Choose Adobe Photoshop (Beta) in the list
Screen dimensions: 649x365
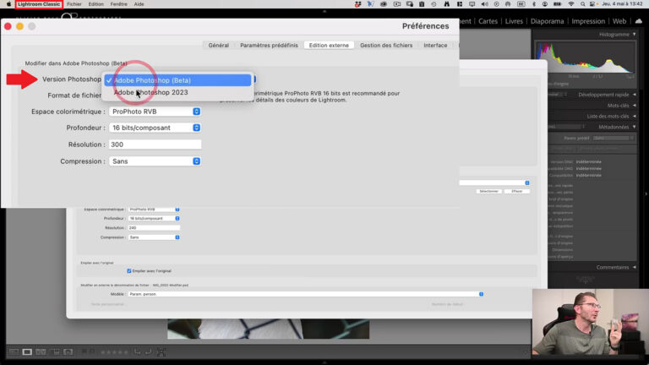pyautogui.click(x=178, y=80)
